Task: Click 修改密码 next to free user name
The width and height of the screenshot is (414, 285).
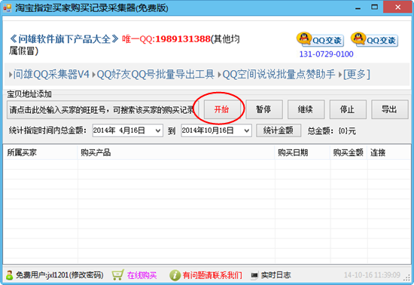Action: [86, 275]
